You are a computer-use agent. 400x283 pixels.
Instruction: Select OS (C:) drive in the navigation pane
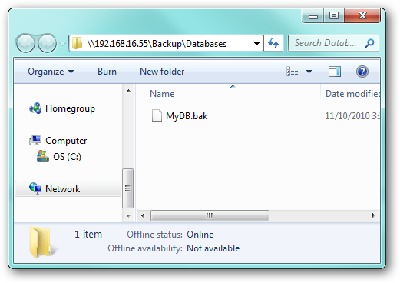(67, 157)
